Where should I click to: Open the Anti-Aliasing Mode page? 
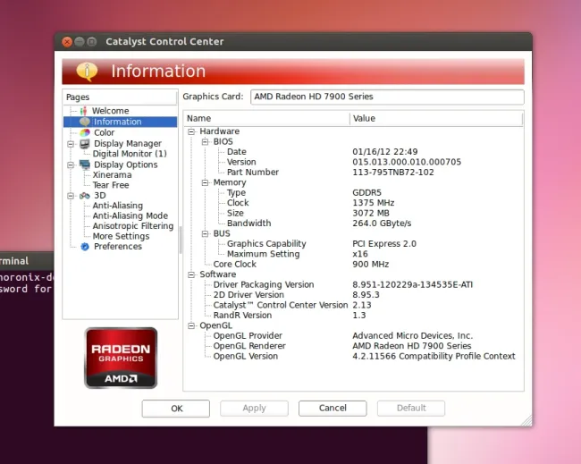(131, 215)
